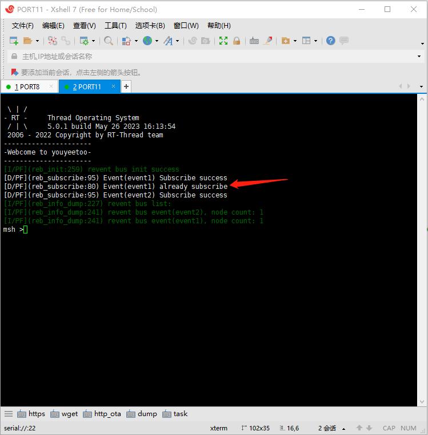Click the Xftp file transfer icon
This screenshot has width=428, height=435.
click(x=206, y=41)
